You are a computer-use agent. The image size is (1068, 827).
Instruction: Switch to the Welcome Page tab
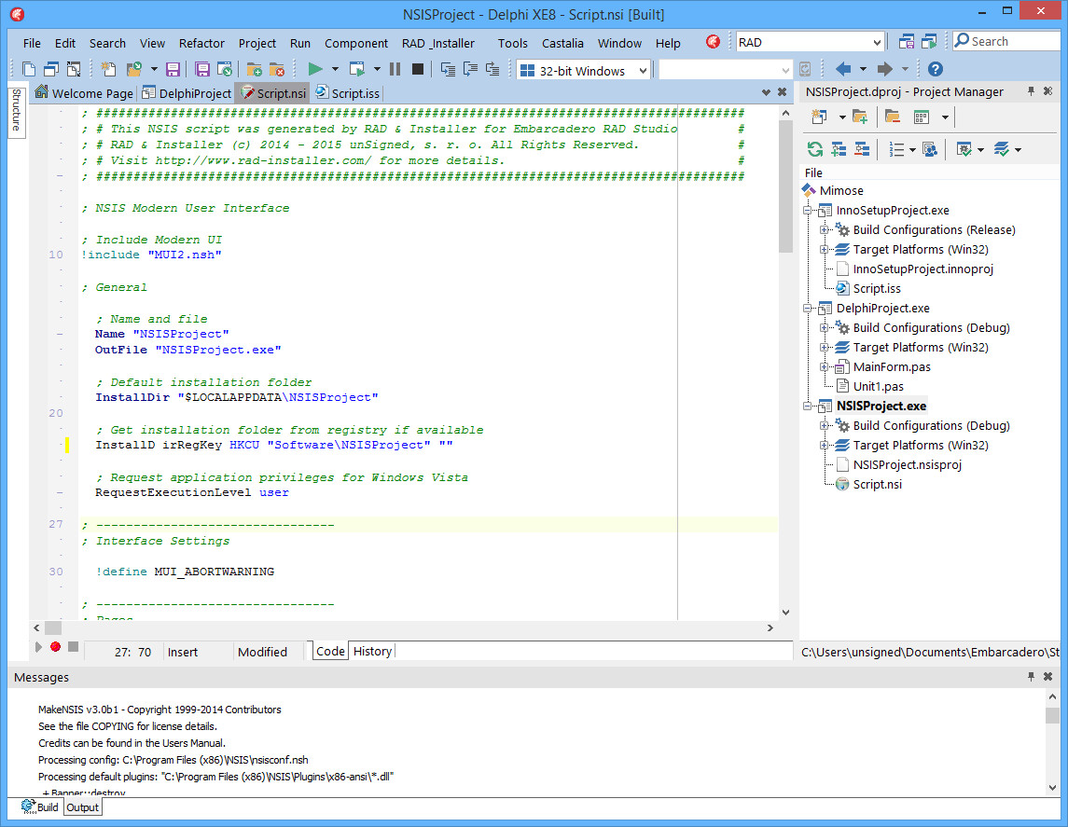[85, 92]
